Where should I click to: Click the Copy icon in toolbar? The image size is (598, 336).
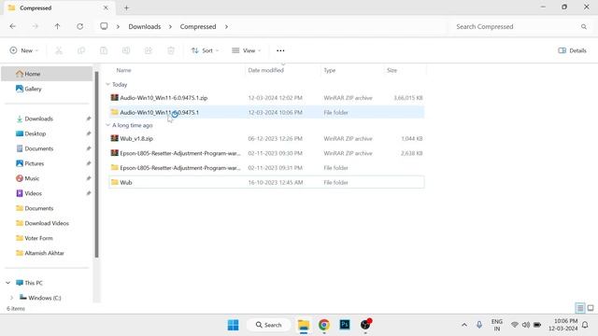pos(81,50)
